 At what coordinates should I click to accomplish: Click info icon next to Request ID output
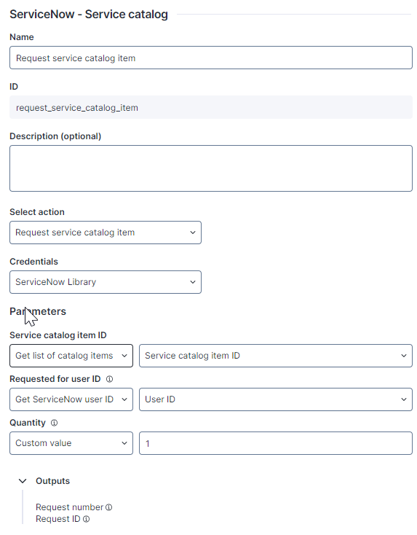pos(86,519)
